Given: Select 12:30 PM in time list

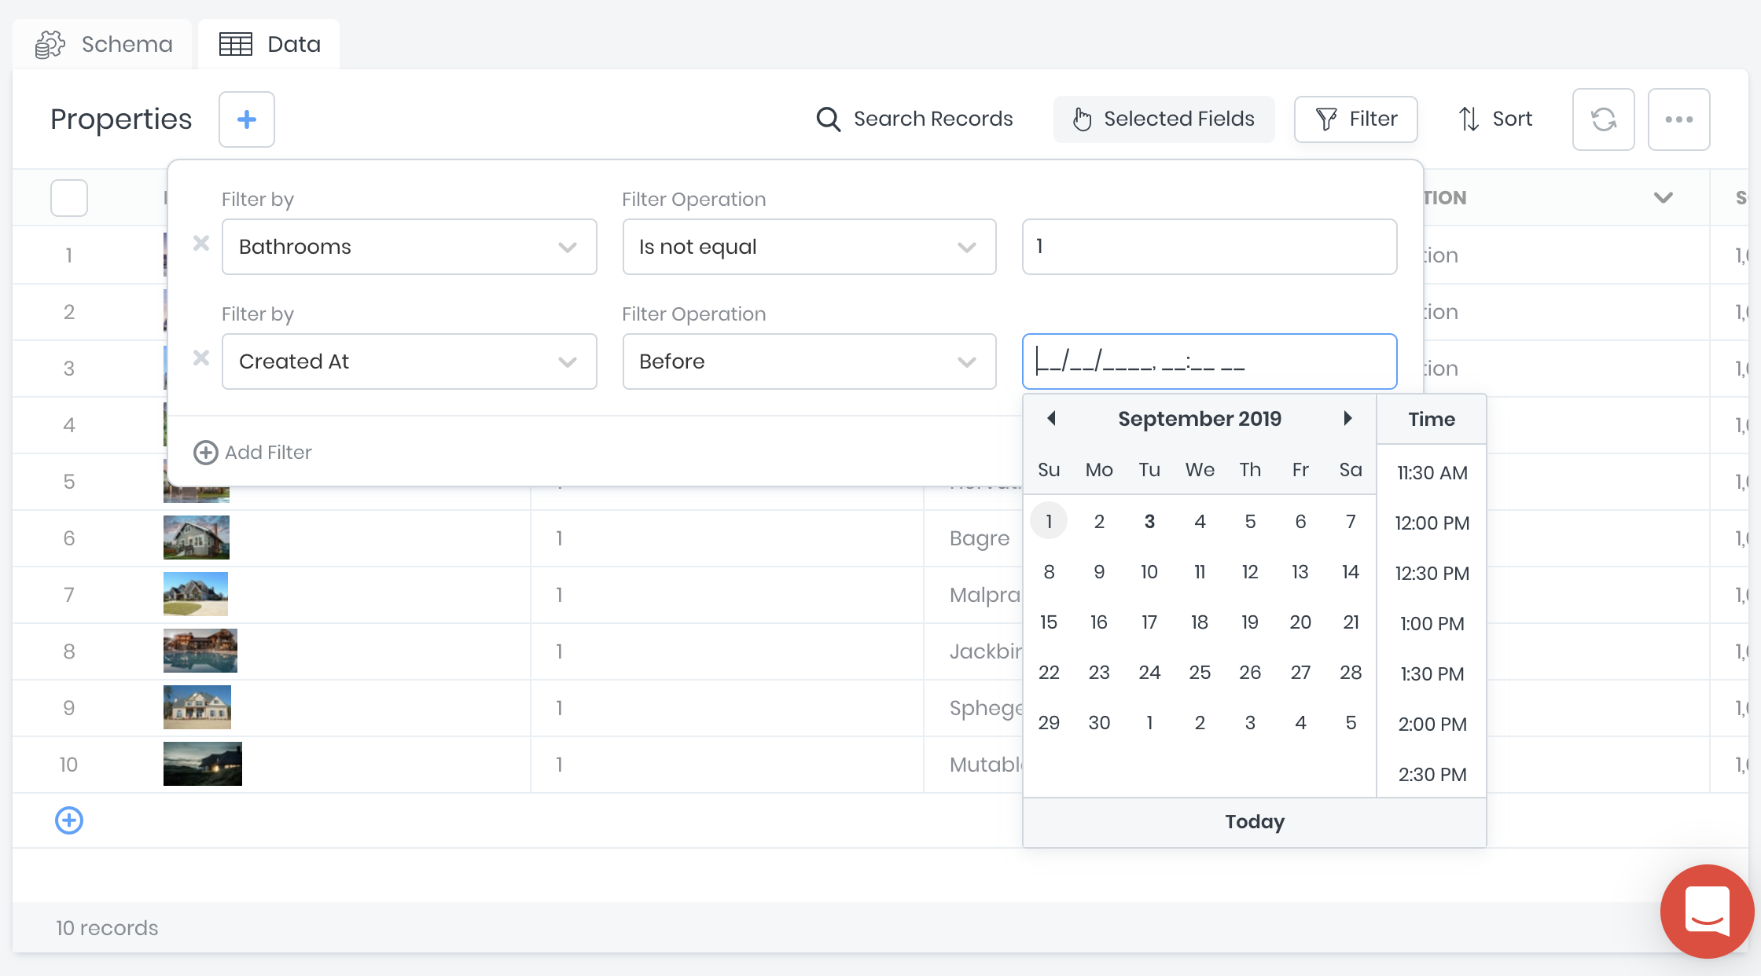Looking at the screenshot, I should 1432,574.
